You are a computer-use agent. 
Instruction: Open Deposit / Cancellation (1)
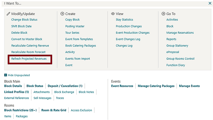[x=65, y=86]
